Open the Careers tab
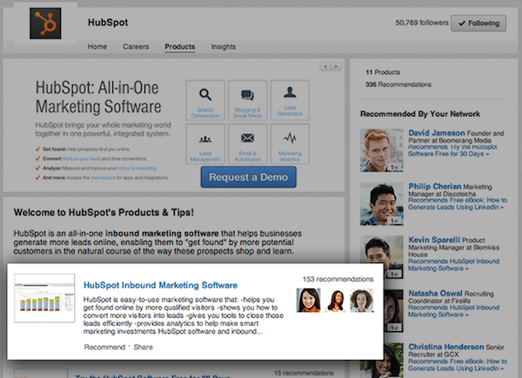522x378 pixels. pyautogui.click(x=136, y=47)
